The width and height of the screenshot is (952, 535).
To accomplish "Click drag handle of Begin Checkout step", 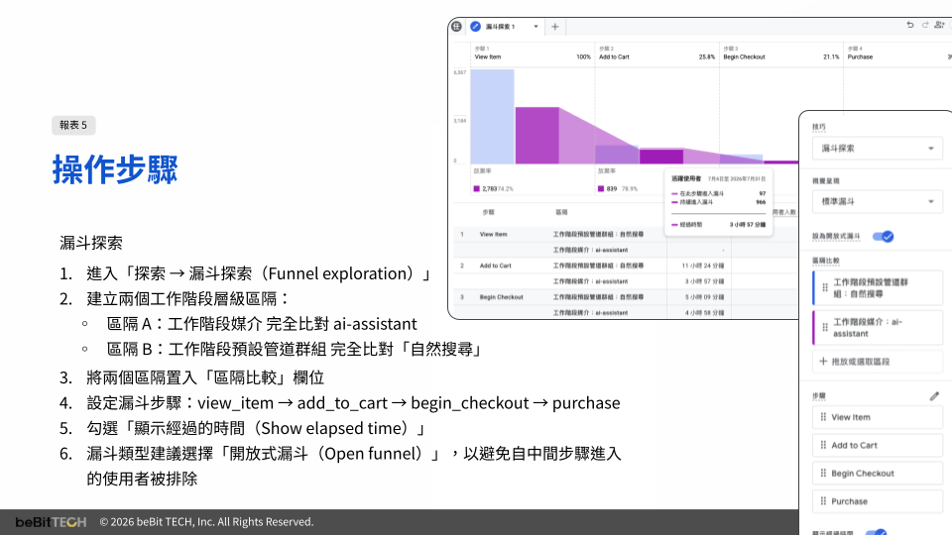I will click(823, 474).
